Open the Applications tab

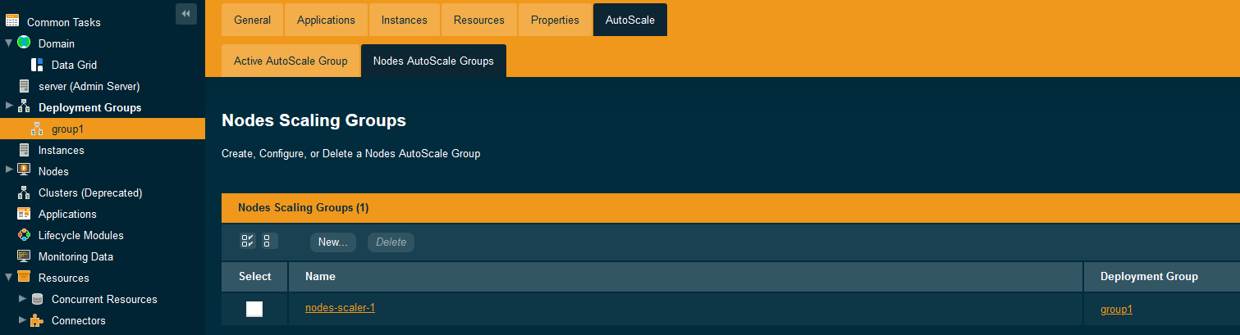tap(327, 20)
